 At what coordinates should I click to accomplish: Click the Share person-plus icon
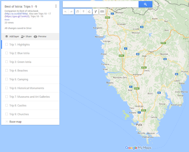click(x=23, y=37)
